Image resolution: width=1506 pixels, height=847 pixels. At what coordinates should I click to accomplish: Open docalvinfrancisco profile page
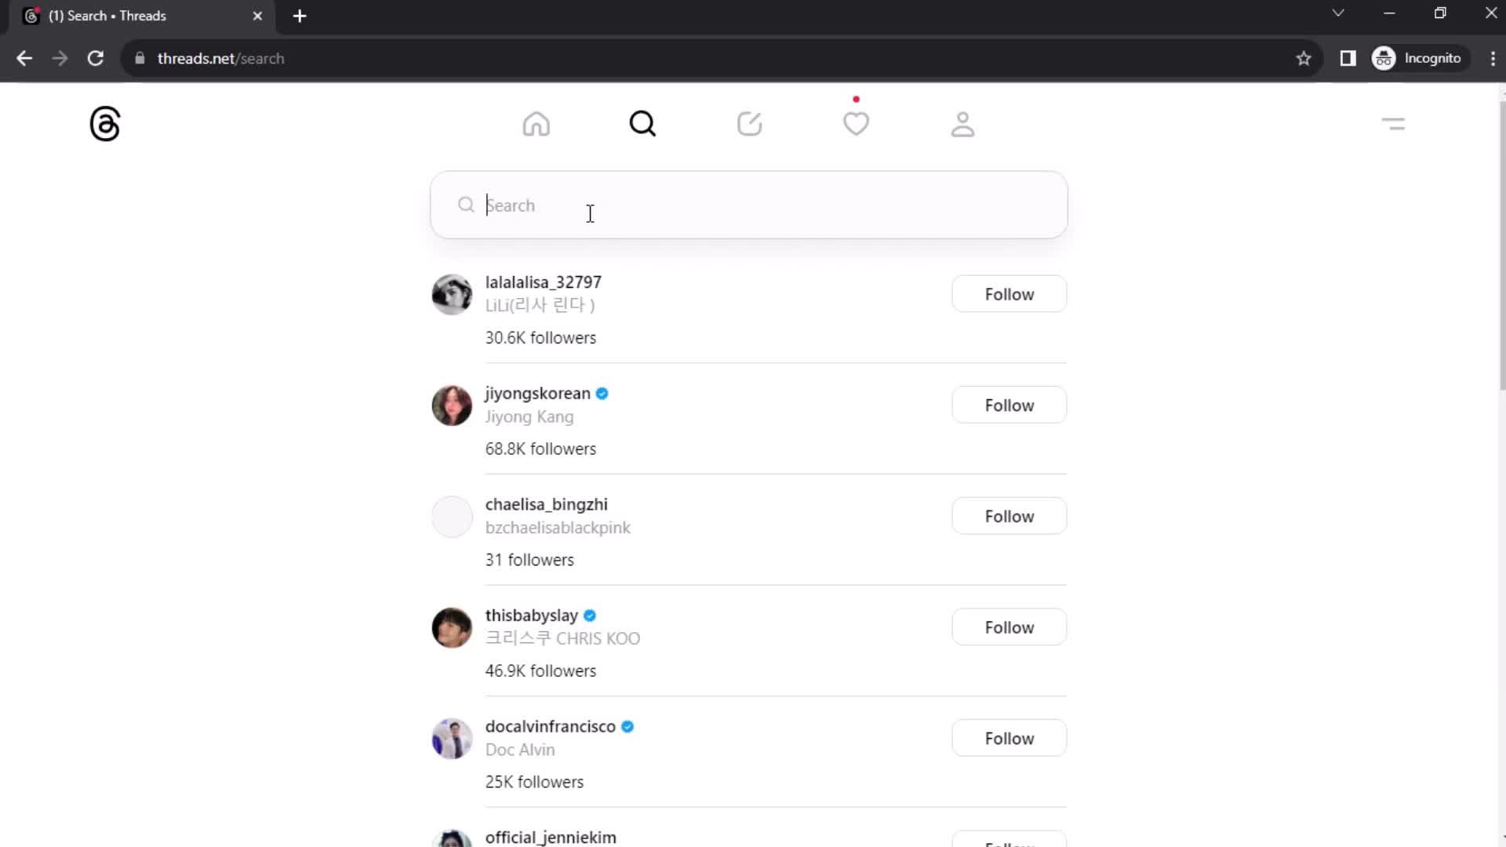[552, 726]
